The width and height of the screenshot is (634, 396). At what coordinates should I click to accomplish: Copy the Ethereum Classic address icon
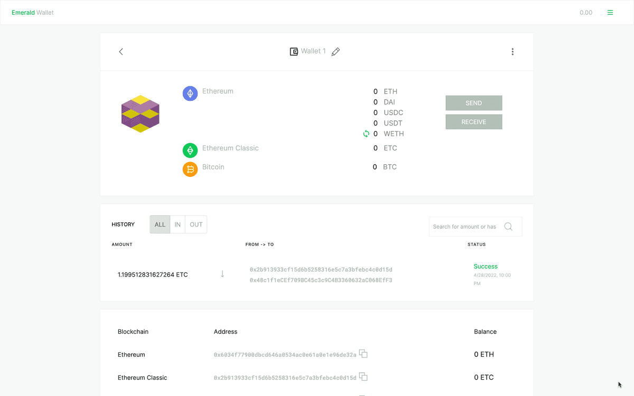point(363,377)
